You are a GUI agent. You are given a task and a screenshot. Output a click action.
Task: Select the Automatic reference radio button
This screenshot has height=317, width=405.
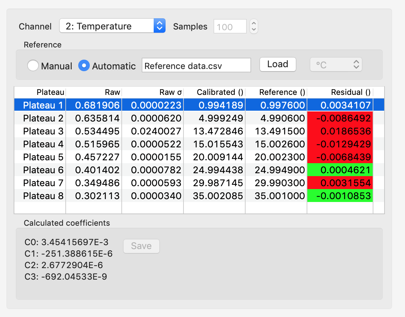coord(84,66)
